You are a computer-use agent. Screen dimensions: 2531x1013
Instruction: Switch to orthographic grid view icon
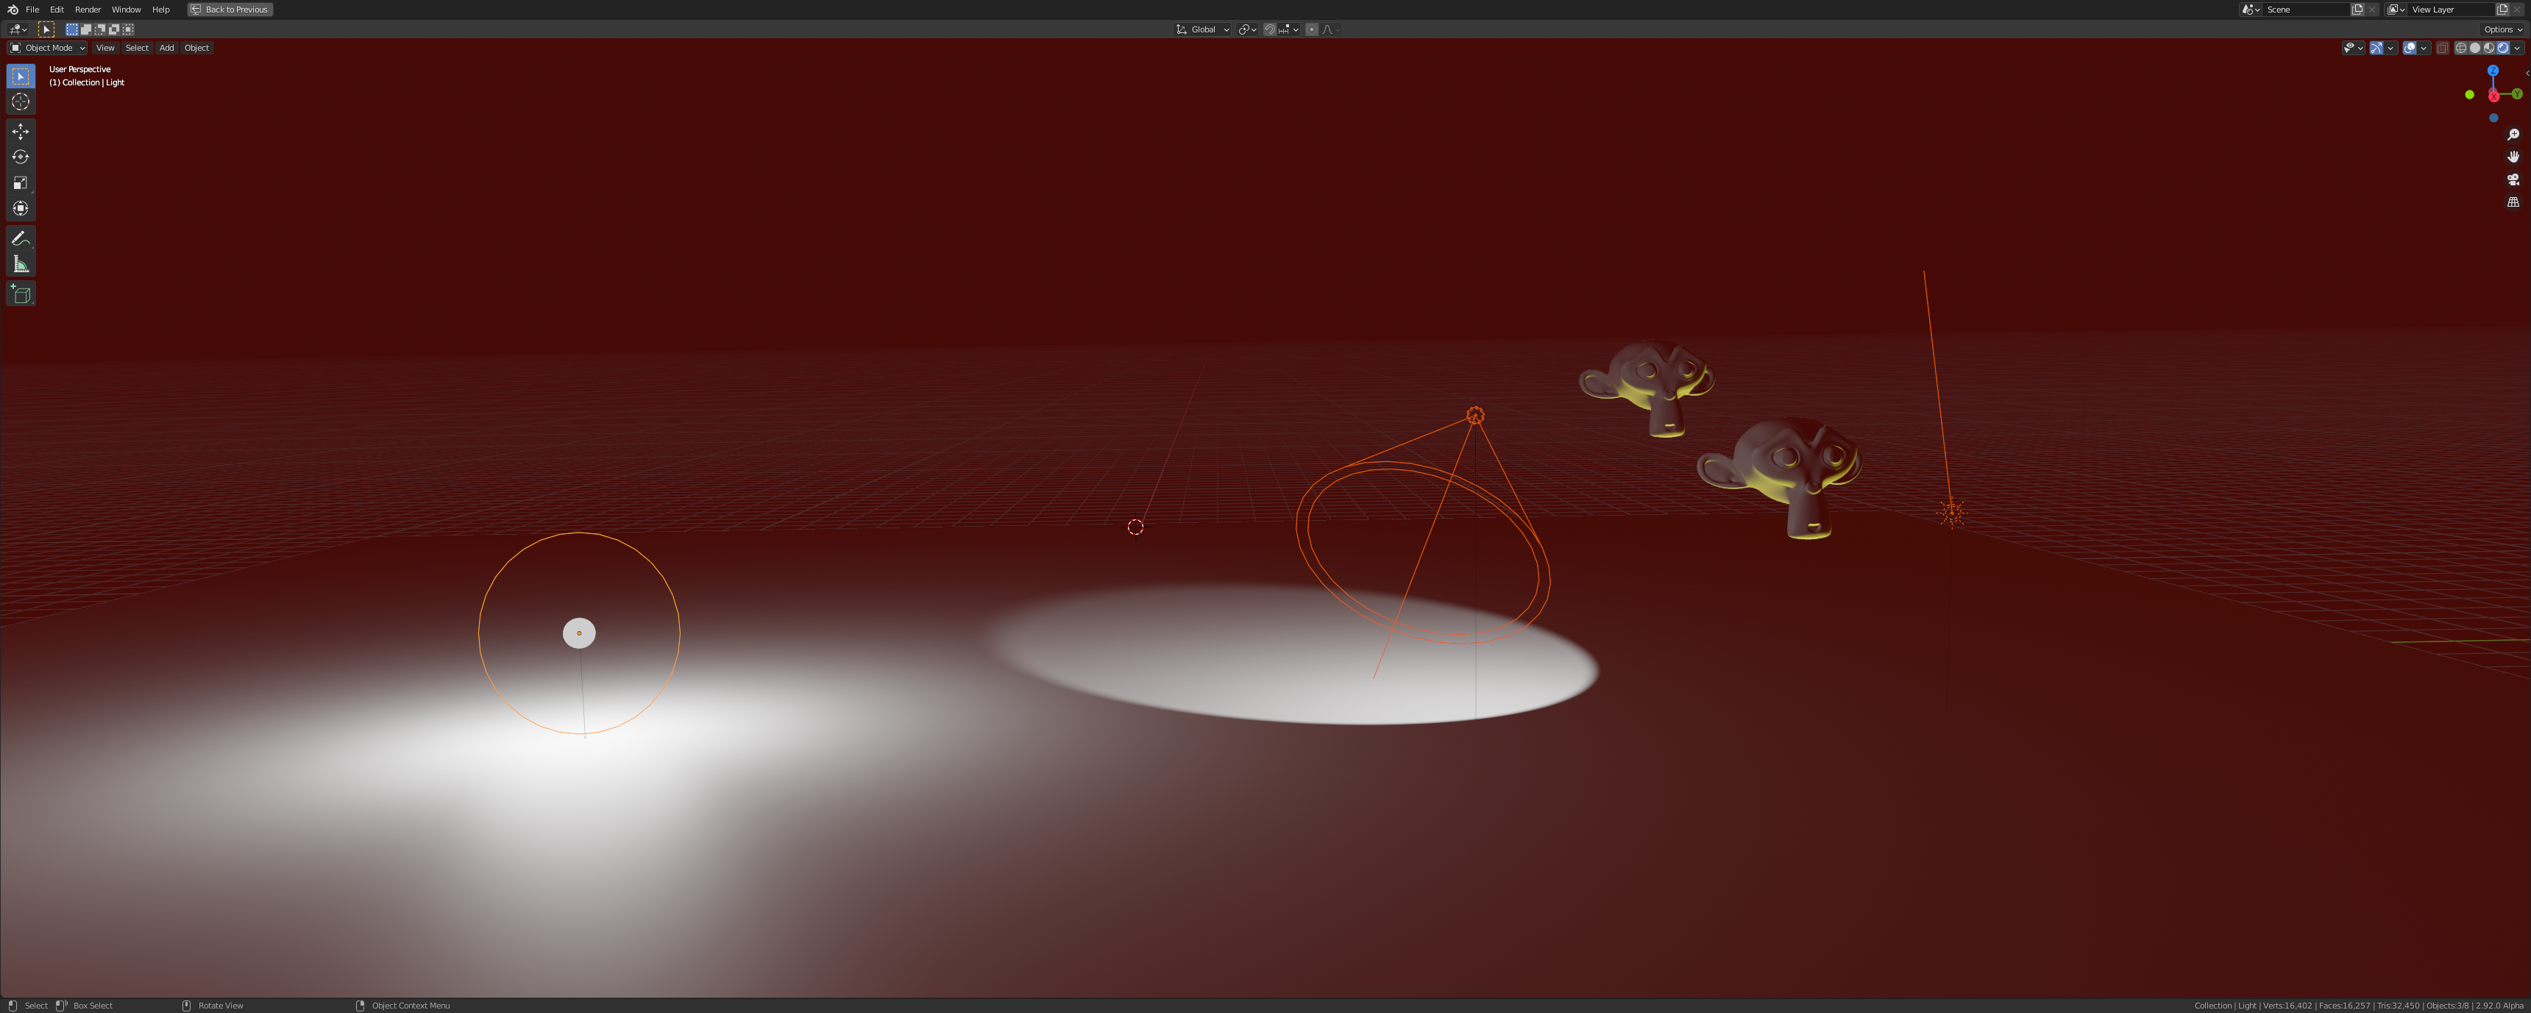coord(2513,202)
